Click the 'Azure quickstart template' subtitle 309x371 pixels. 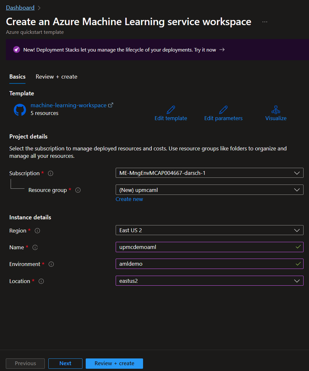click(x=35, y=32)
